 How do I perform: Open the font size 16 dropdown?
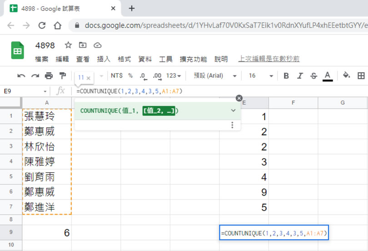(x=261, y=75)
